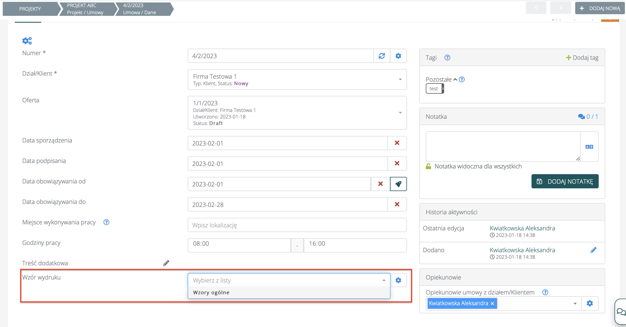The image size is (626, 327).
Task: Click edit pencil in Dodano row
Action: (593, 250)
